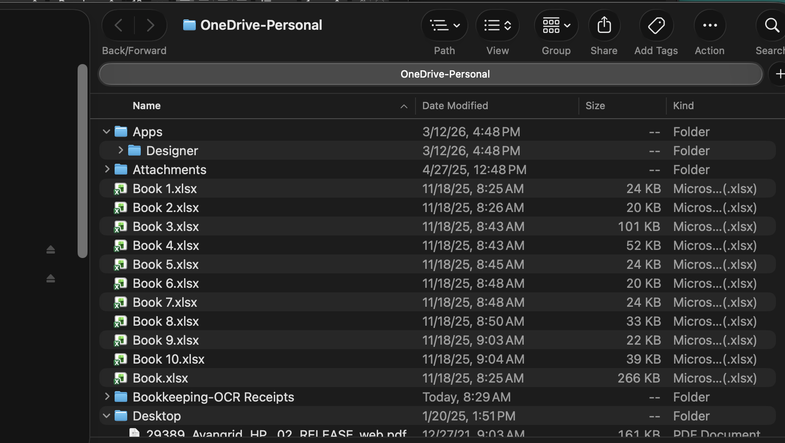Add a new tab with plus button
The image size is (785, 443).
[779, 74]
